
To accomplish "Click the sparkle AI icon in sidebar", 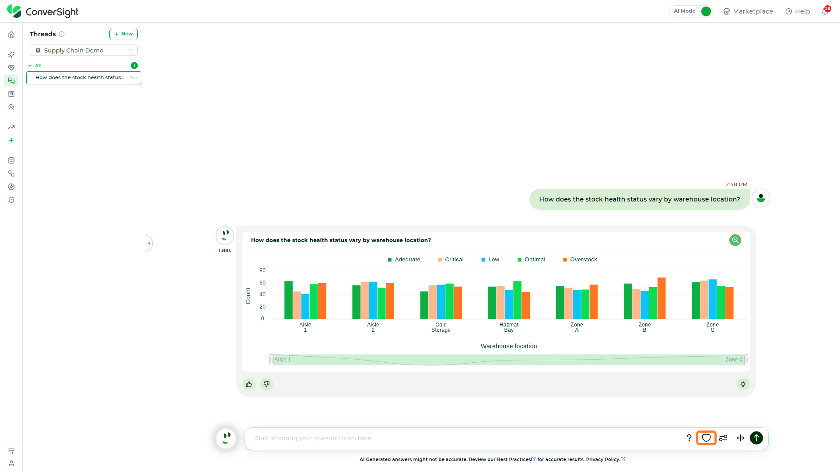I will 11,55.
